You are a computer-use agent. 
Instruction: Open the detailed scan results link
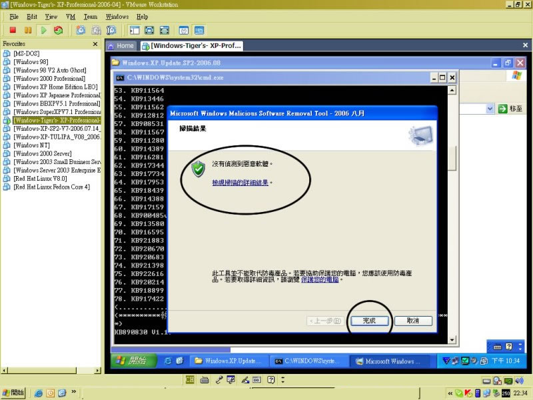tap(240, 183)
